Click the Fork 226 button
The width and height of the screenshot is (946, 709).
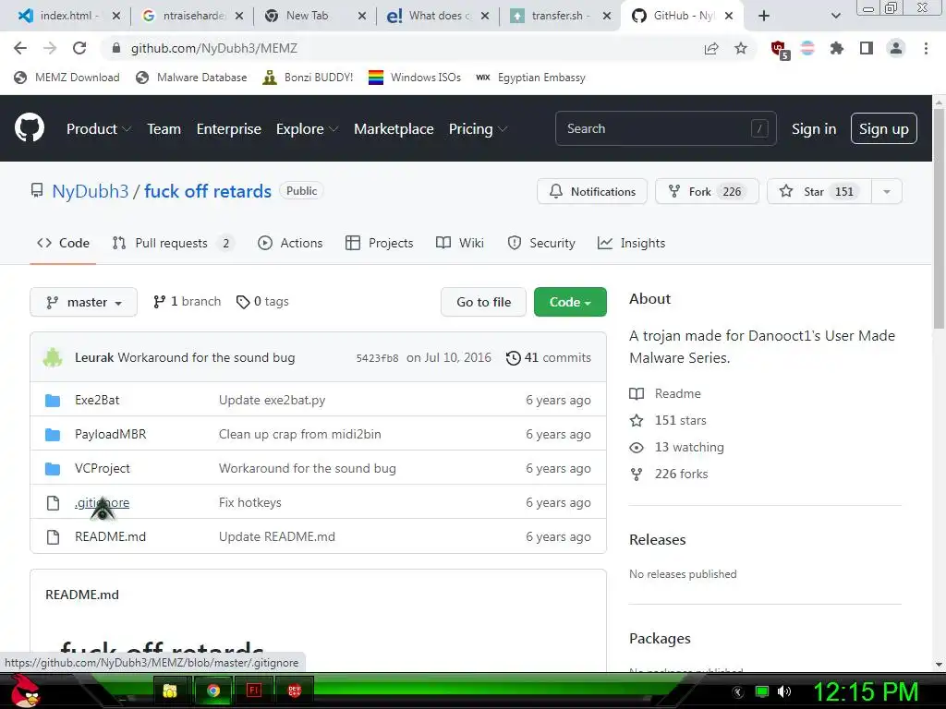(707, 192)
